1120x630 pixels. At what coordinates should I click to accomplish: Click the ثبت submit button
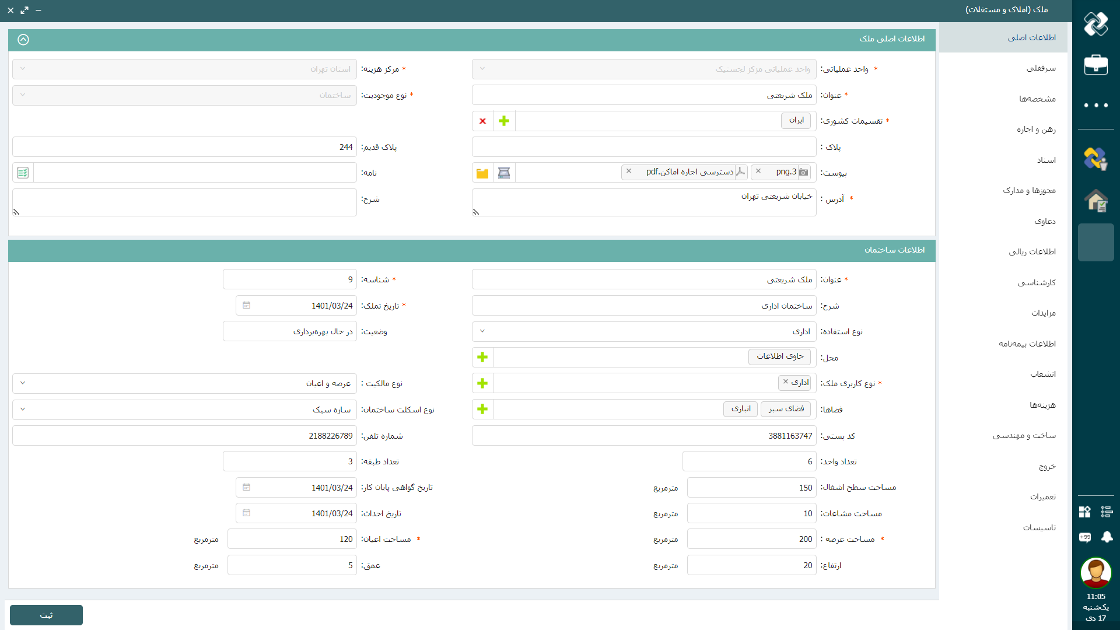pyautogui.click(x=46, y=615)
